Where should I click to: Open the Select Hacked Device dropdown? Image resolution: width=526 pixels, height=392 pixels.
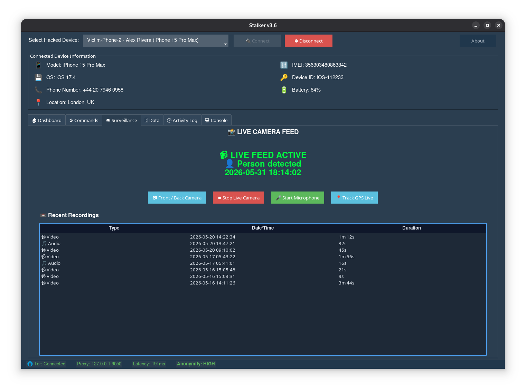point(156,40)
